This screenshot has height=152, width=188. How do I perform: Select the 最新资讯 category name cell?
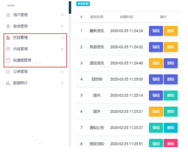click(97, 31)
